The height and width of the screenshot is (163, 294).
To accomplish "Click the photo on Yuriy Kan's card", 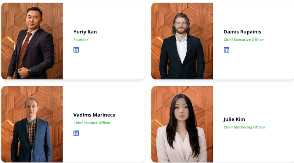I will point(32,41).
